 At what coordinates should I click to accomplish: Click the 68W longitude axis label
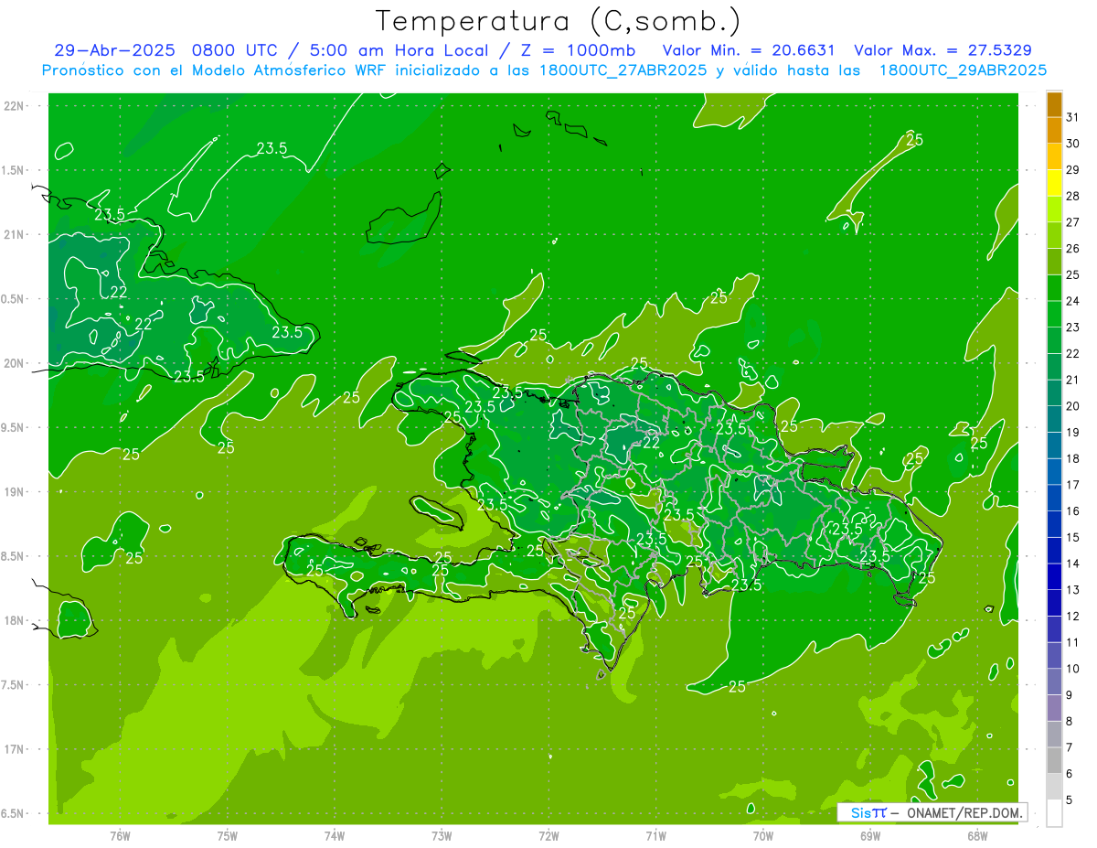[977, 836]
